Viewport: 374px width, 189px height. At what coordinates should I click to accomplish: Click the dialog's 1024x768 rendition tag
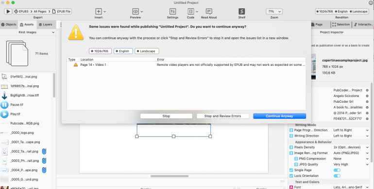[x=100, y=51]
